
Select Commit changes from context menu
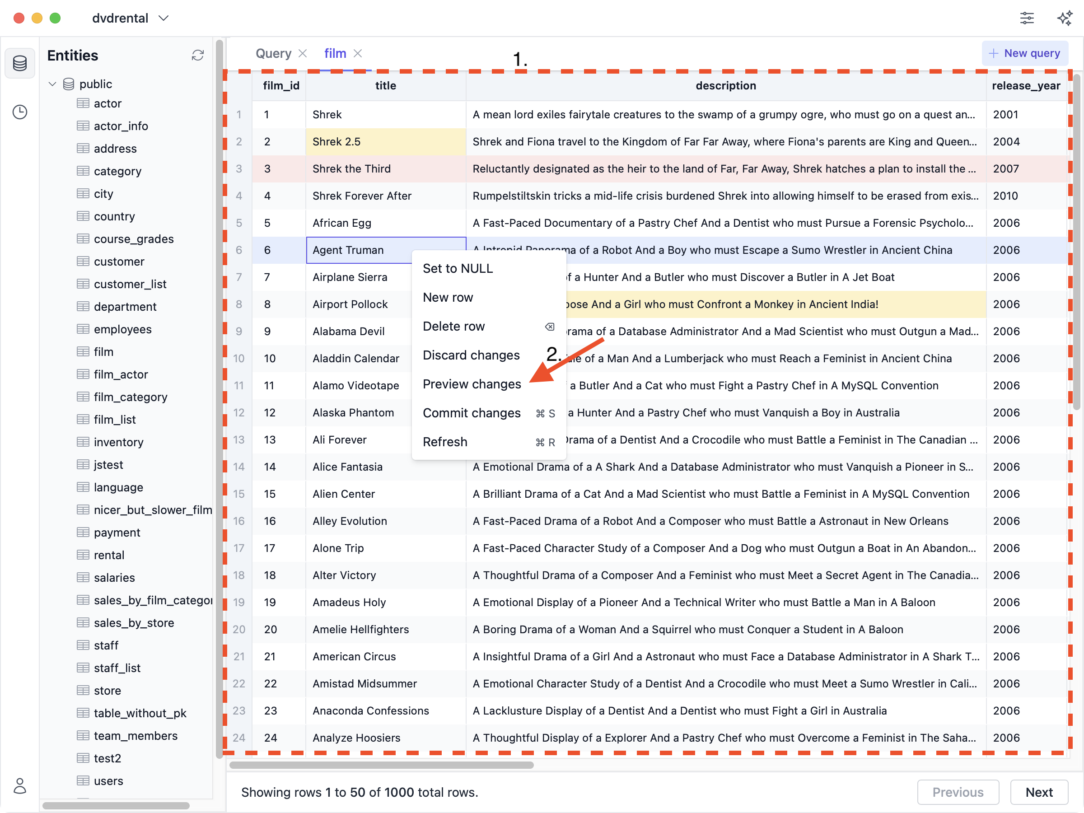pos(471,413)
